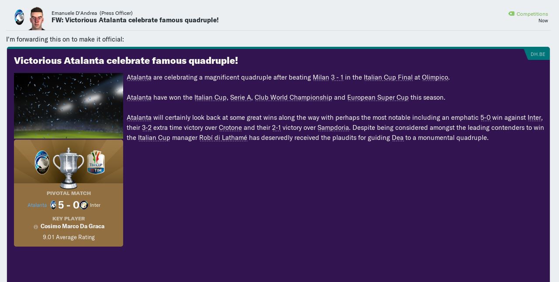The height and width of the screenshot is (282, 559).
Task: Click the flag icon beside Competitions
Action: pyautogui.click(x=511, y=14)
